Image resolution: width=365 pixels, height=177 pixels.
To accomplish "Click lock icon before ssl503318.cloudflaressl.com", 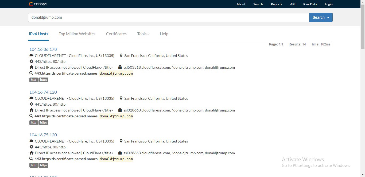I will [x=120, y=67].
